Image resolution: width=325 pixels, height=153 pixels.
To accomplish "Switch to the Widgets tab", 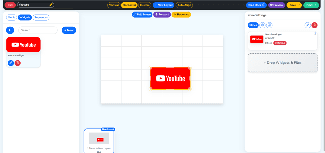I will tap(25, 17).
